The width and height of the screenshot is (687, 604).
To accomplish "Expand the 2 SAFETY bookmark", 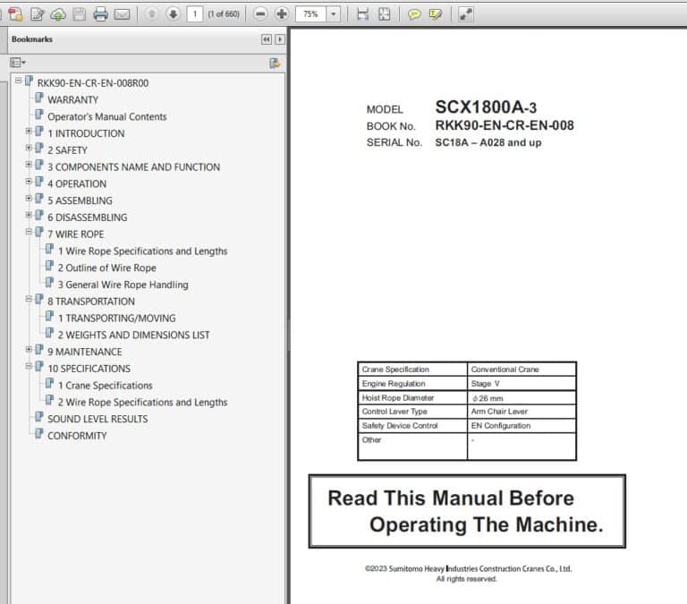I will (29, 149).
